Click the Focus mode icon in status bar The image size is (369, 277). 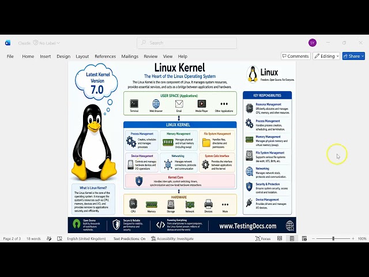(258, 238)
